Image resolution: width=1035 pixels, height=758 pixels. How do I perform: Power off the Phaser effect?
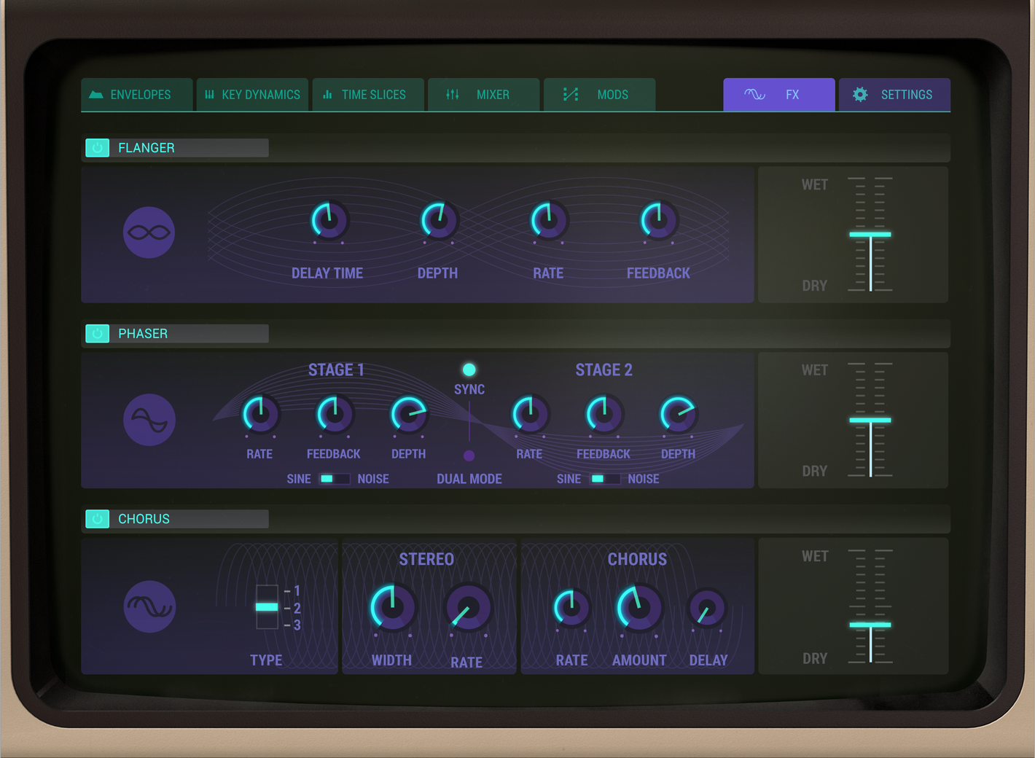tap(97, 333)
